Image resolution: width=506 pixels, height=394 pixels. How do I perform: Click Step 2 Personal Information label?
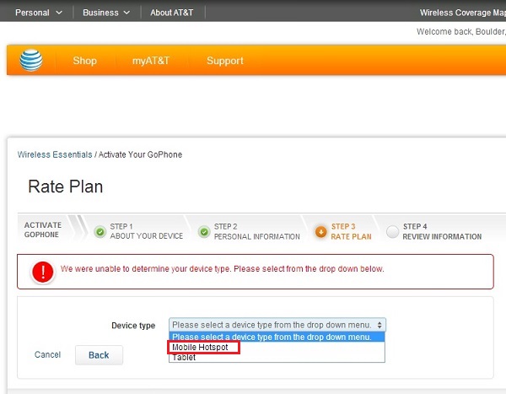click(257, 231)
